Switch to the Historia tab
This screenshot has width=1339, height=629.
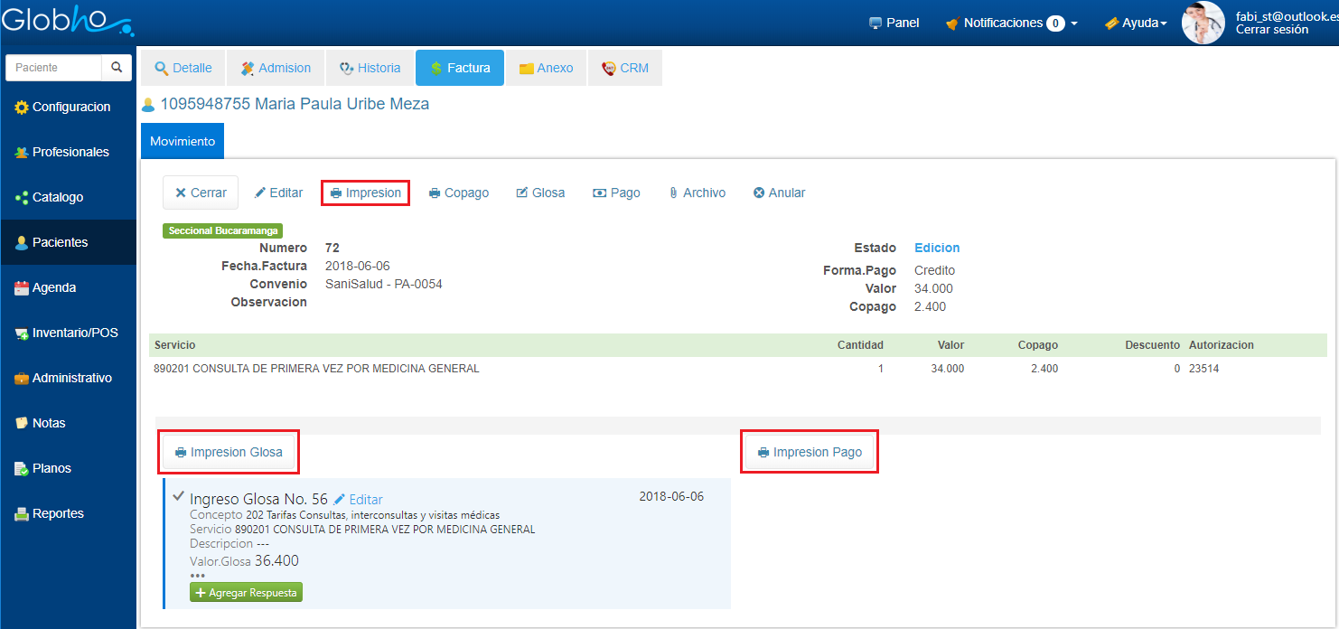tap(370, 68)
